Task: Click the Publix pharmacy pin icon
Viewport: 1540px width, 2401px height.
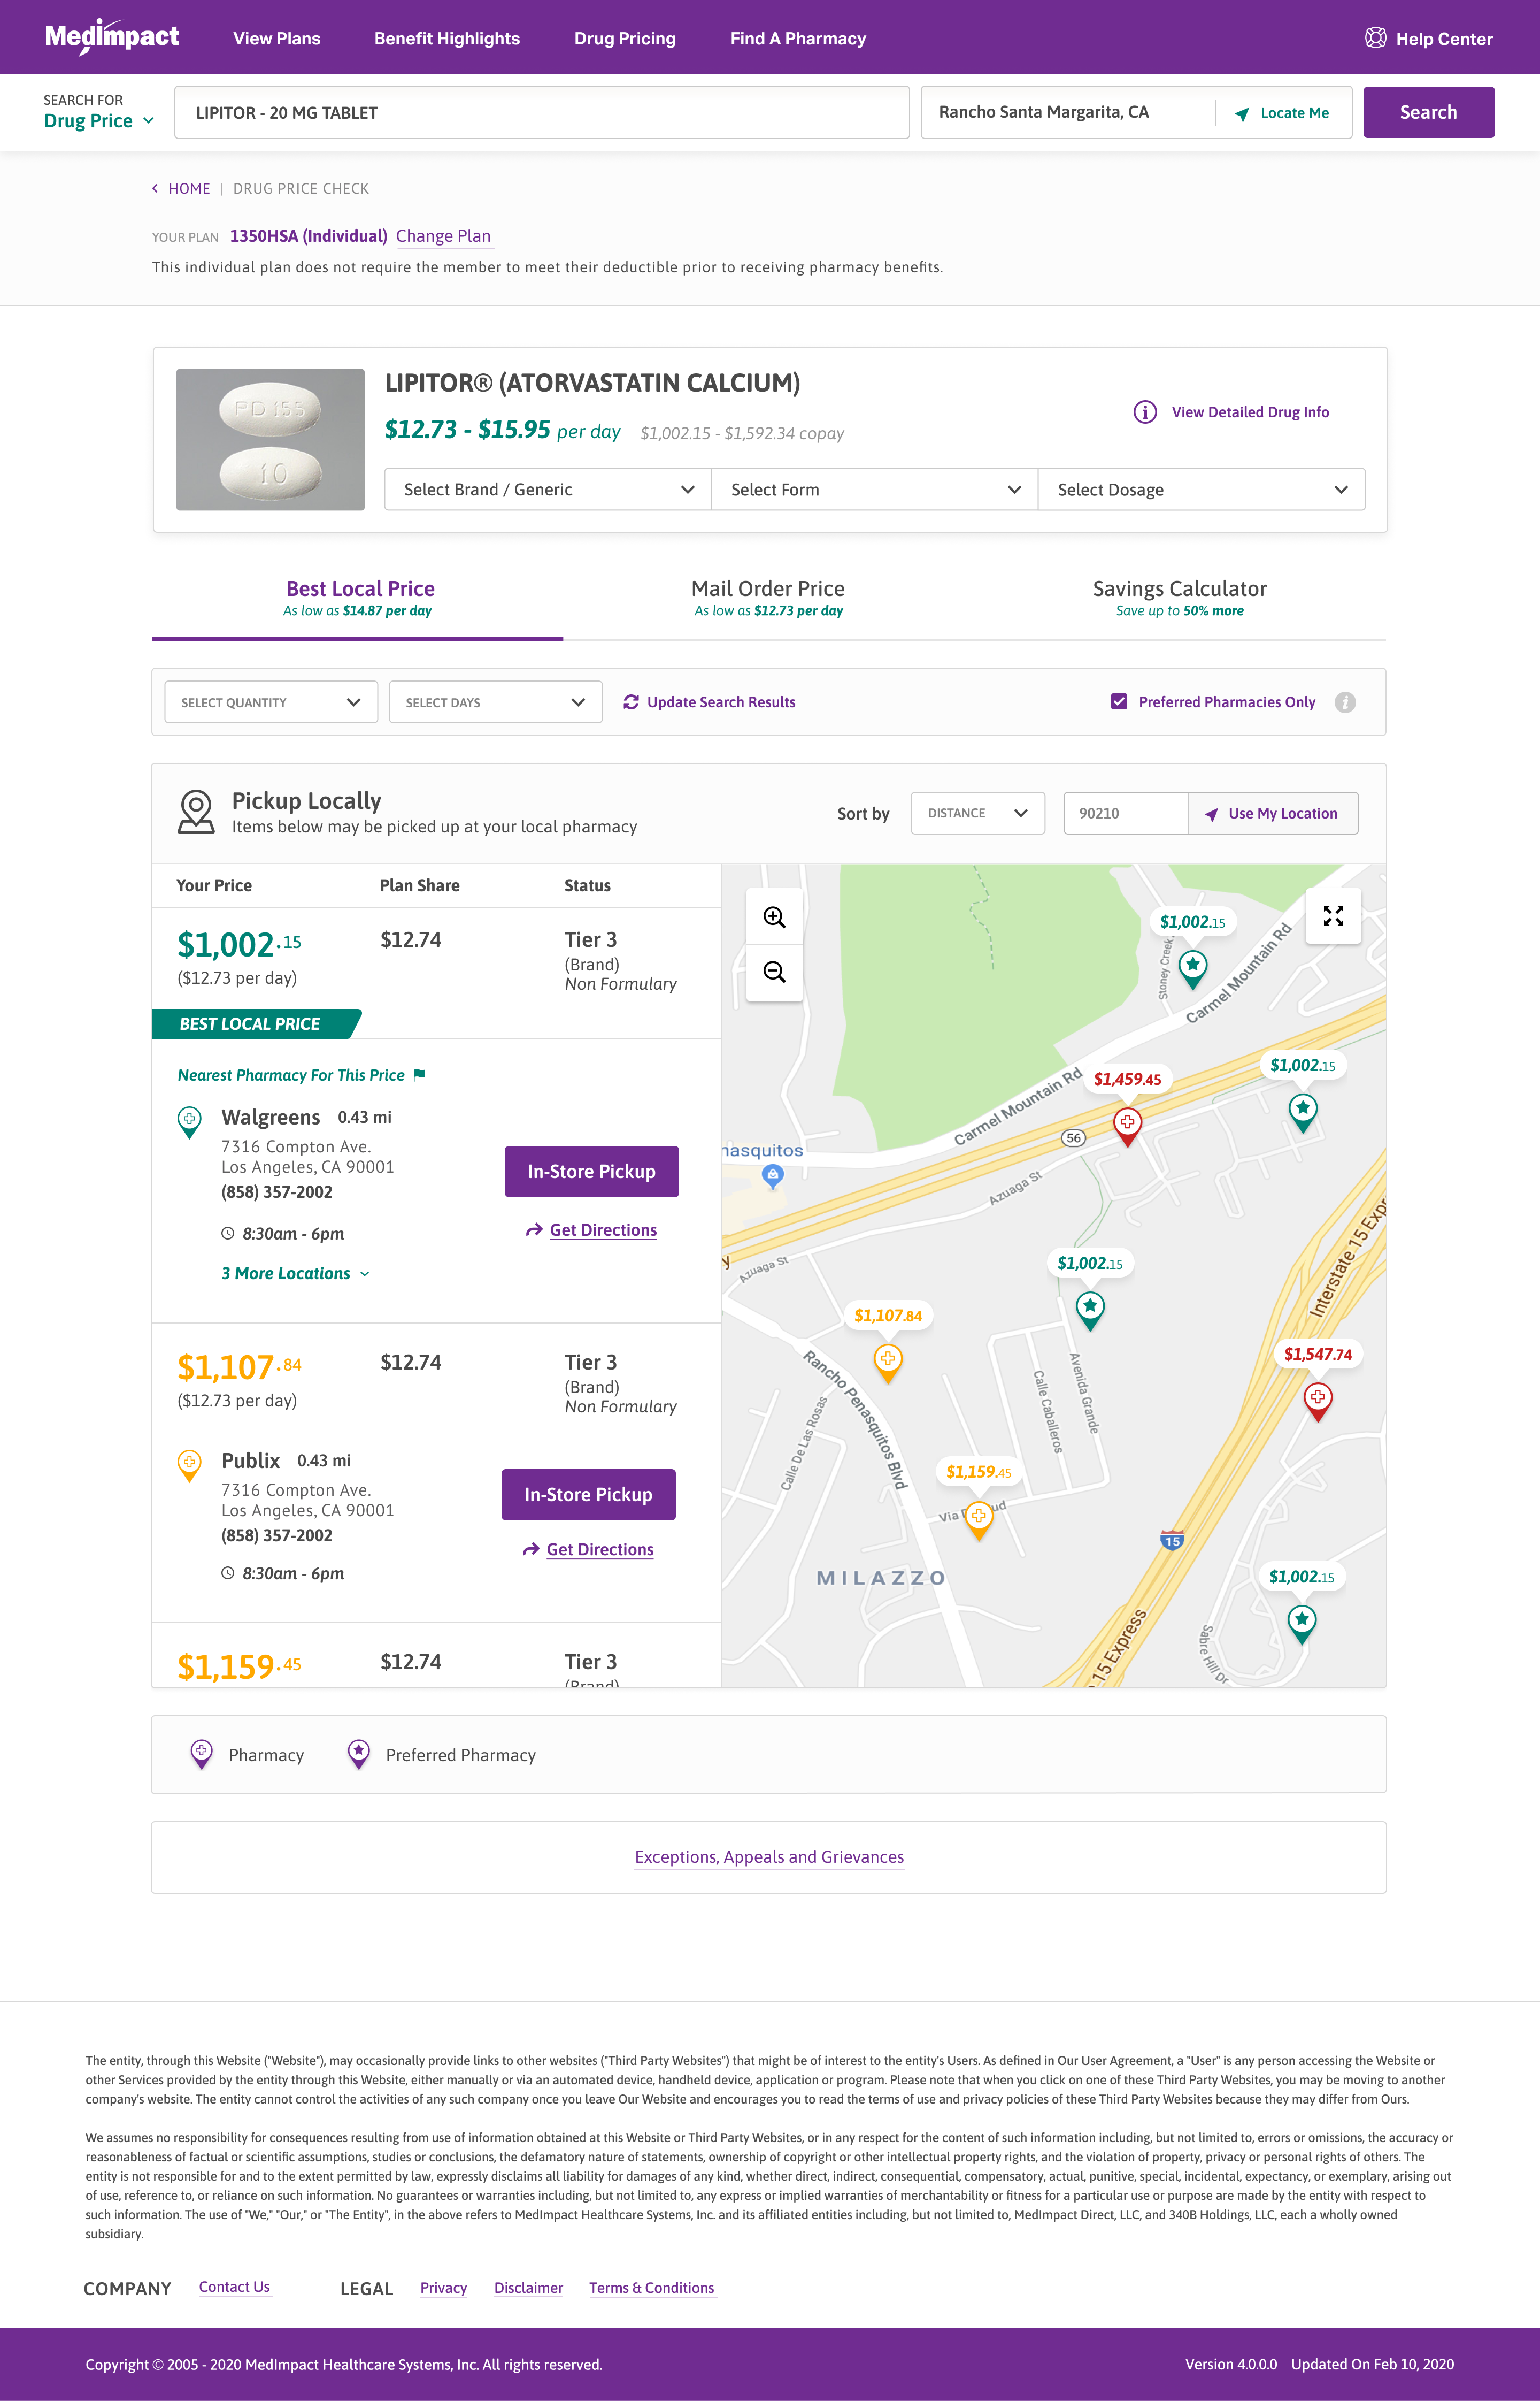Action: pyautogui.click(x=189, y=1466)
